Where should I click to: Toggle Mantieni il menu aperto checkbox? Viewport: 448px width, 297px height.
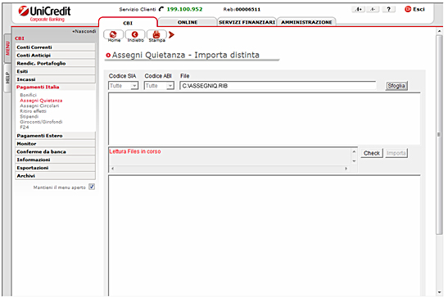pos(92,187)
